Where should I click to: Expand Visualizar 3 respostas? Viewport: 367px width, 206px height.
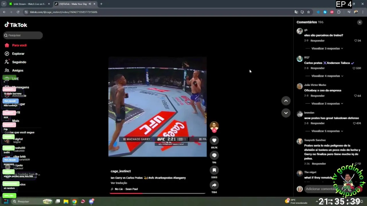327,48
